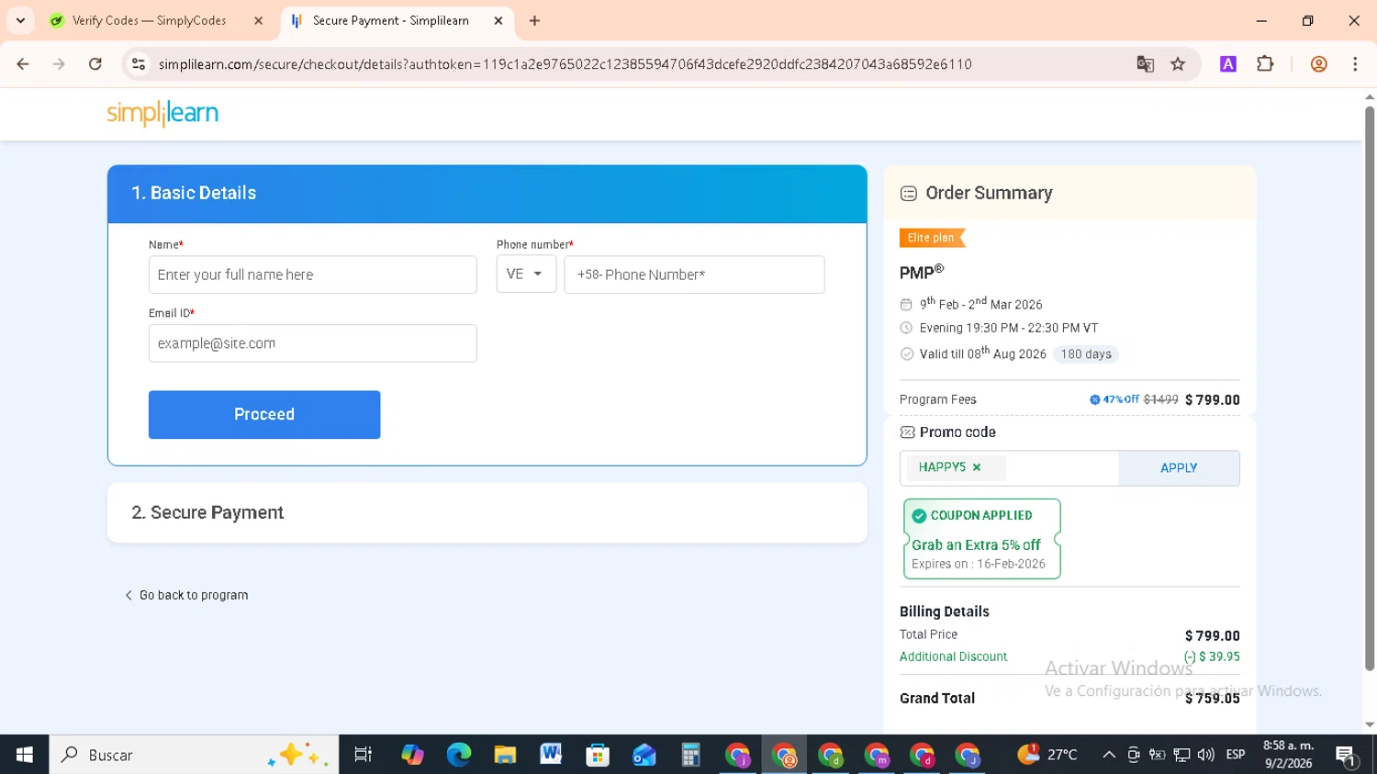Click the Promo code ticket icon

tap(907, 432)
